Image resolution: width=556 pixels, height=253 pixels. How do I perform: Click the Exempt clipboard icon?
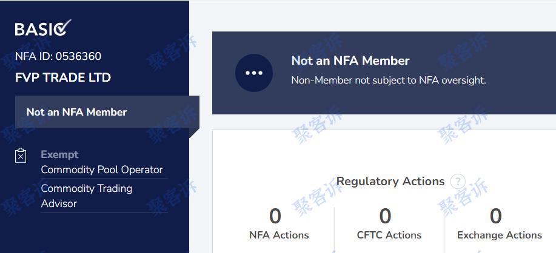[21, 156]
